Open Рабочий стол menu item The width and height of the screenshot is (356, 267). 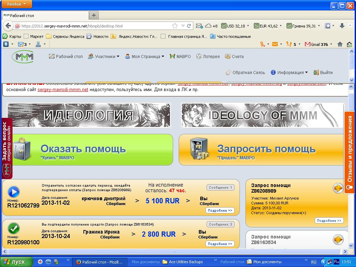point(66,57)
